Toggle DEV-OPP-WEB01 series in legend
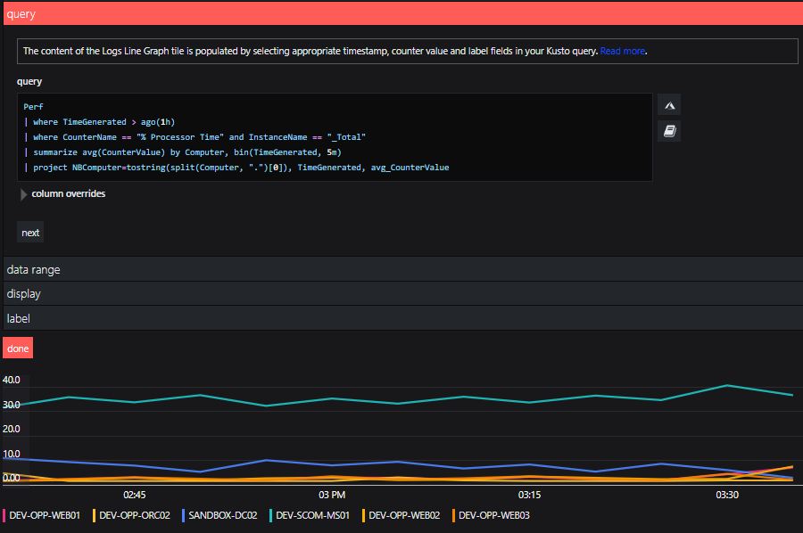 tap(45, 515)
